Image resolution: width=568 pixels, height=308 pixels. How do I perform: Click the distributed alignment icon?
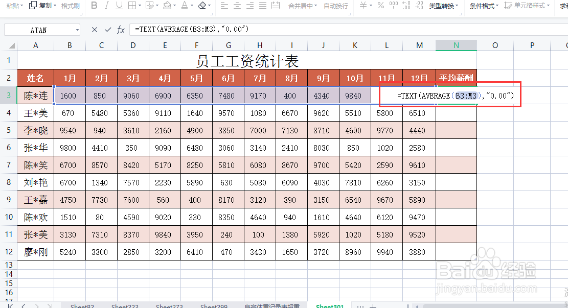click(x=276, y=6)
